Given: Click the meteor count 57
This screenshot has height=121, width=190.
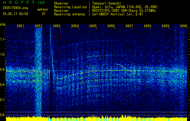Looking at the screenshot, I should 44,14.
